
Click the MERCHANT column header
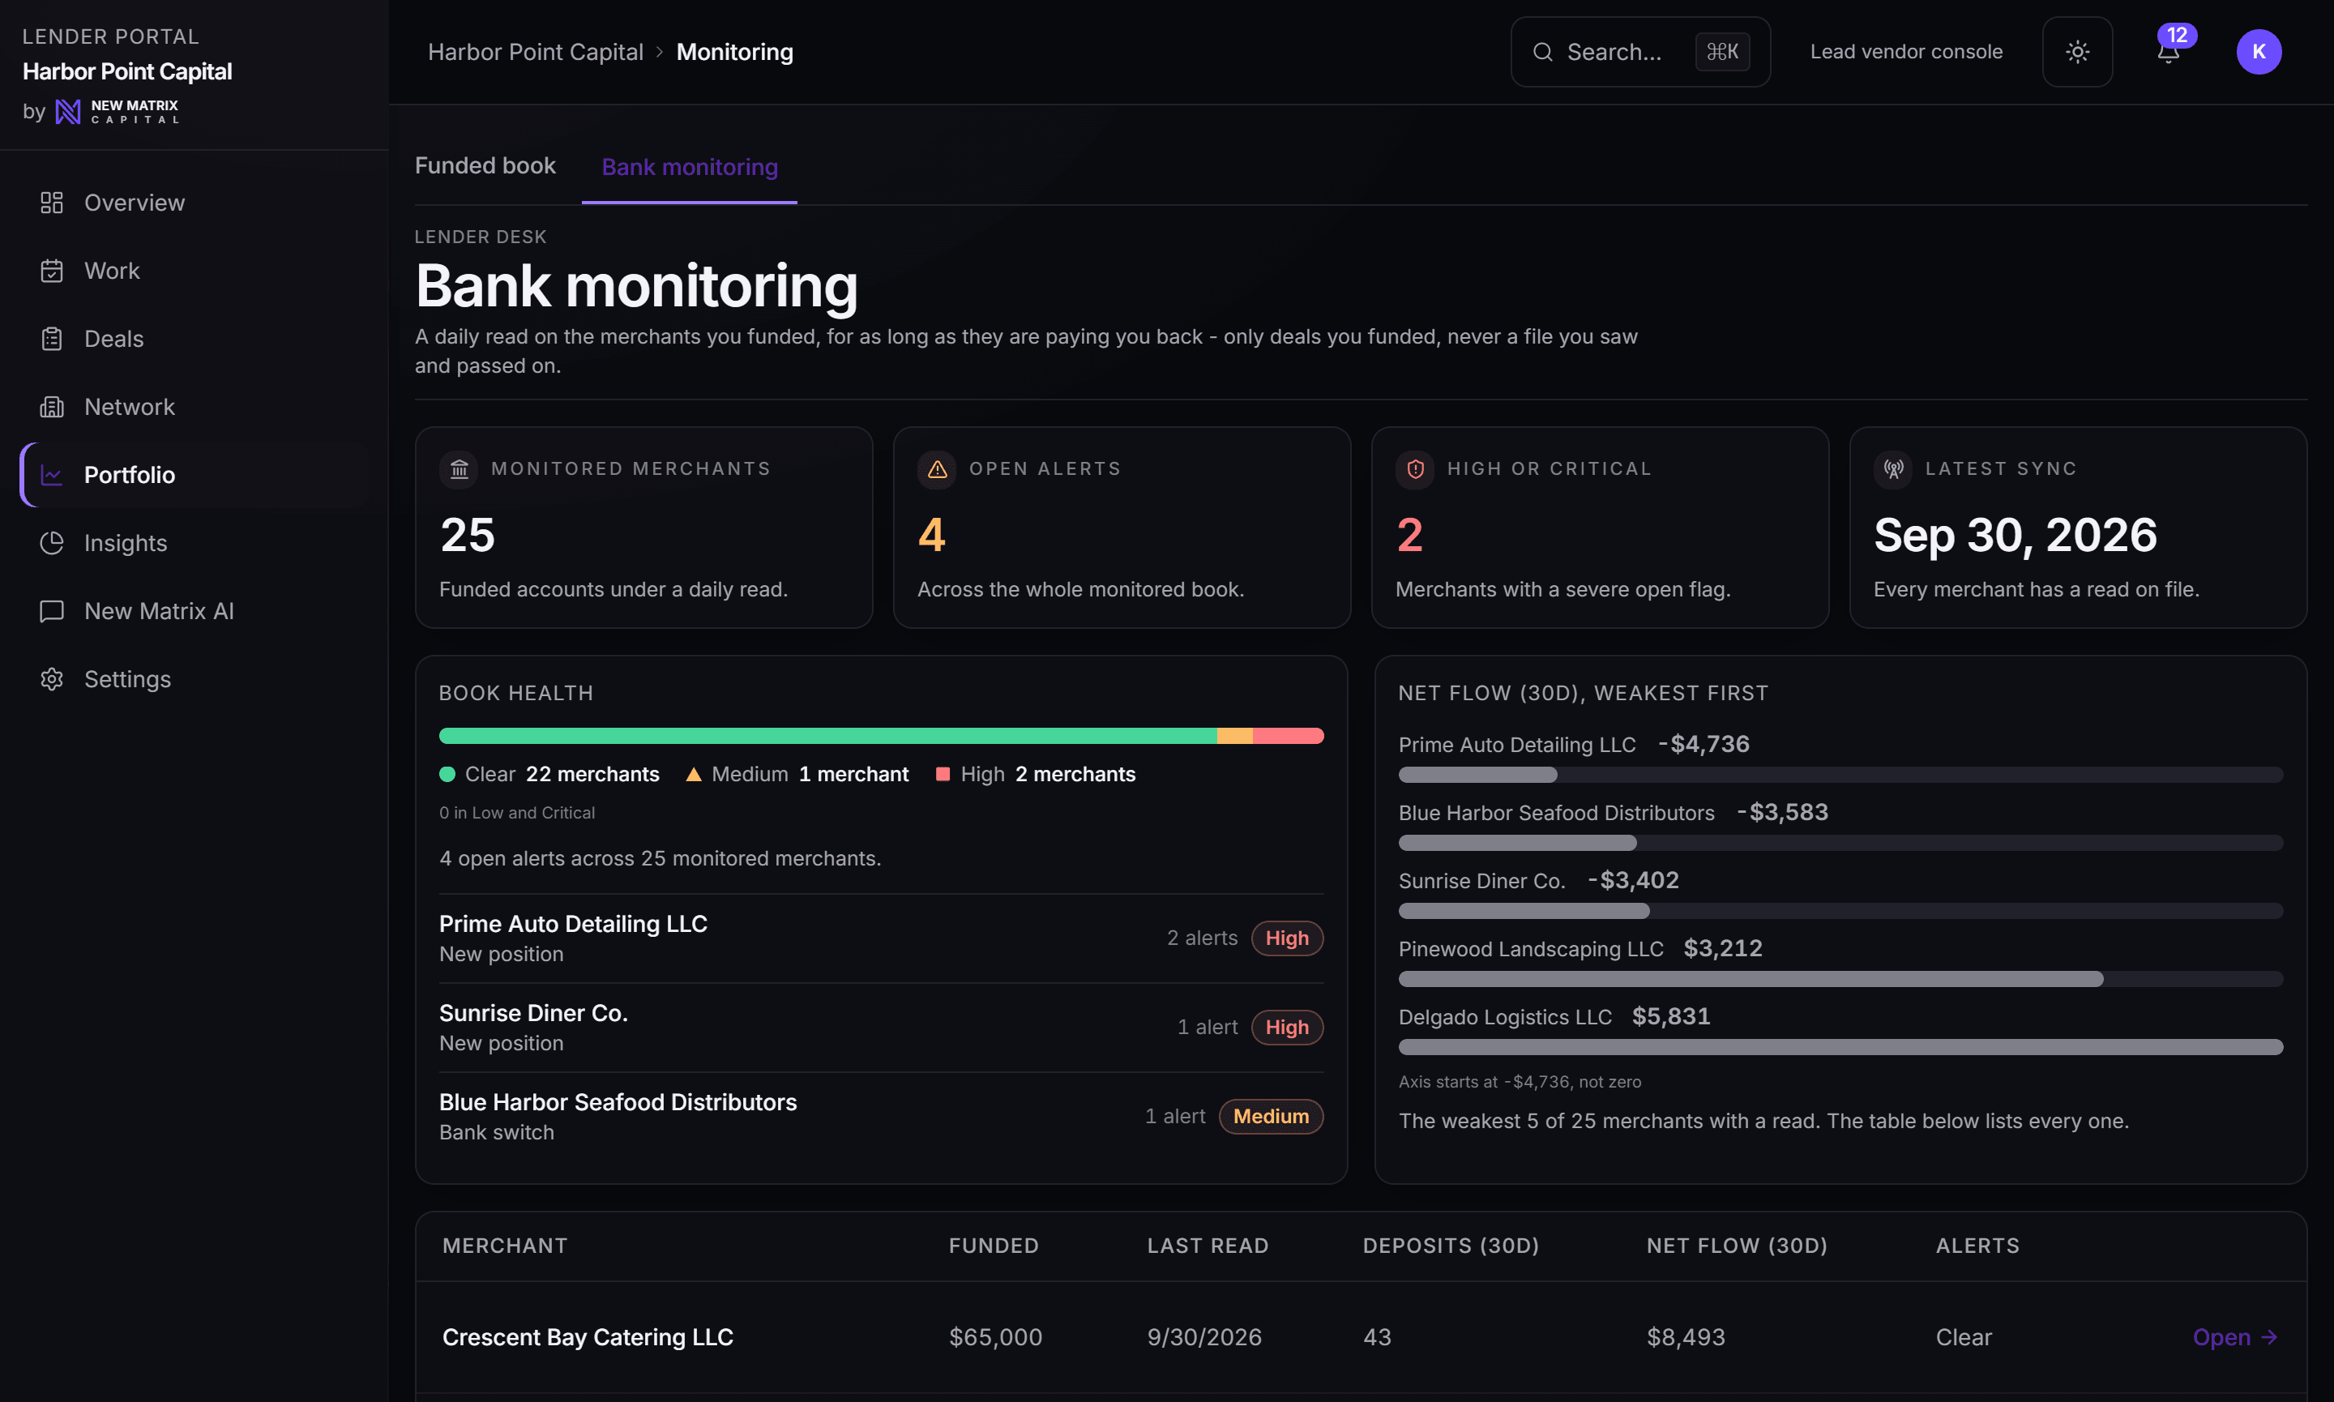click(x=506, y=1245)
